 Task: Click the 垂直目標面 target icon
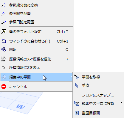point(77,113)
